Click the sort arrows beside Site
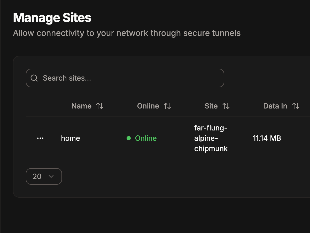Viewport: 310px width, 233px height. tap(226, 106)
